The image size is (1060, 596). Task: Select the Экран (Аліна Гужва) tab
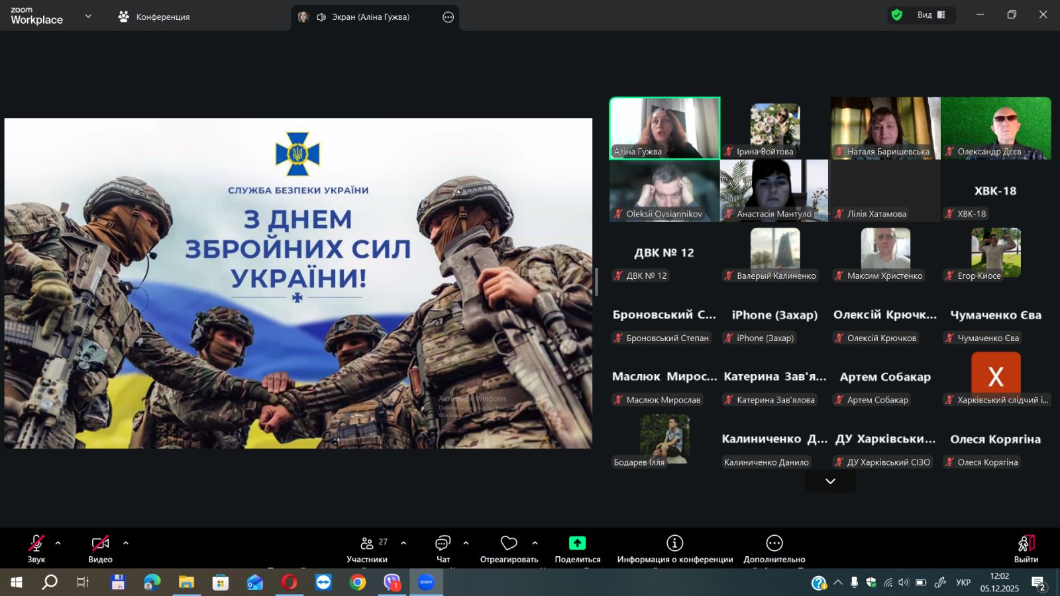click(x=370, y=17)
